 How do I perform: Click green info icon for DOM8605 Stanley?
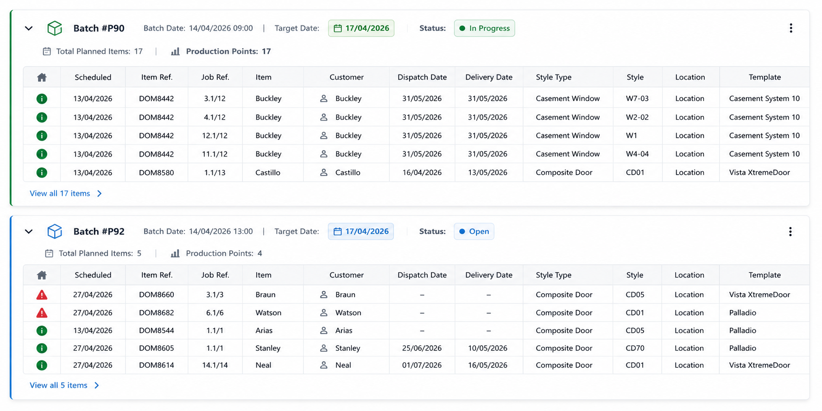coord(42,348)
